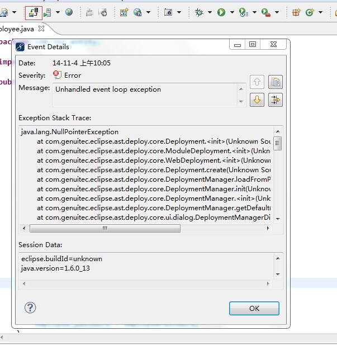Click the new report chart toolbar icon
This screenshot has width=337, height=345.
[124, 12]
